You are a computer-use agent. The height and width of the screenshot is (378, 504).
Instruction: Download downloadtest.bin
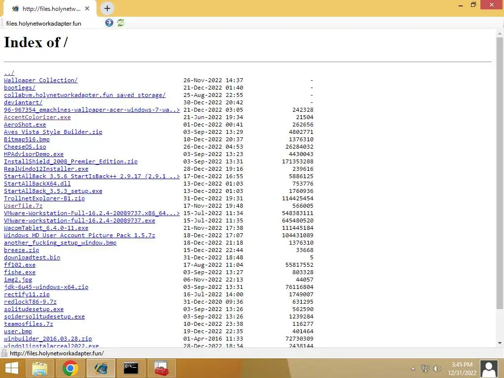point(32,258)
